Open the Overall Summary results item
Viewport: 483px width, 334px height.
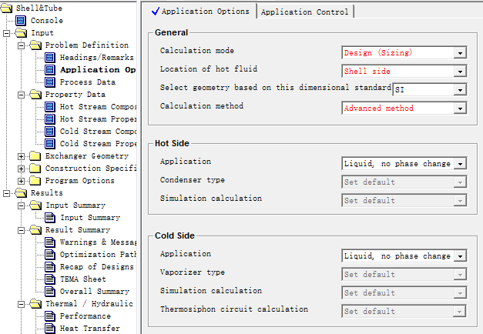coord(94,292)
